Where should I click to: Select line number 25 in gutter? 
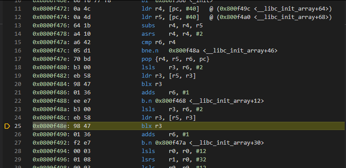coord(18,126)
